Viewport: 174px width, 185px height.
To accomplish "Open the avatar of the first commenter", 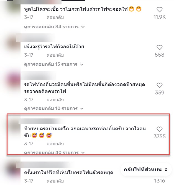I will pos(14,7).
